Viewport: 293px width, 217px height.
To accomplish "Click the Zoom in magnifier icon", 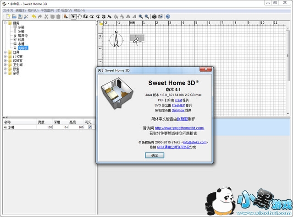I will [x=140, y=16].
